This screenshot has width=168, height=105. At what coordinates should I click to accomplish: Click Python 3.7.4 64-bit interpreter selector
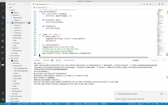23,104
